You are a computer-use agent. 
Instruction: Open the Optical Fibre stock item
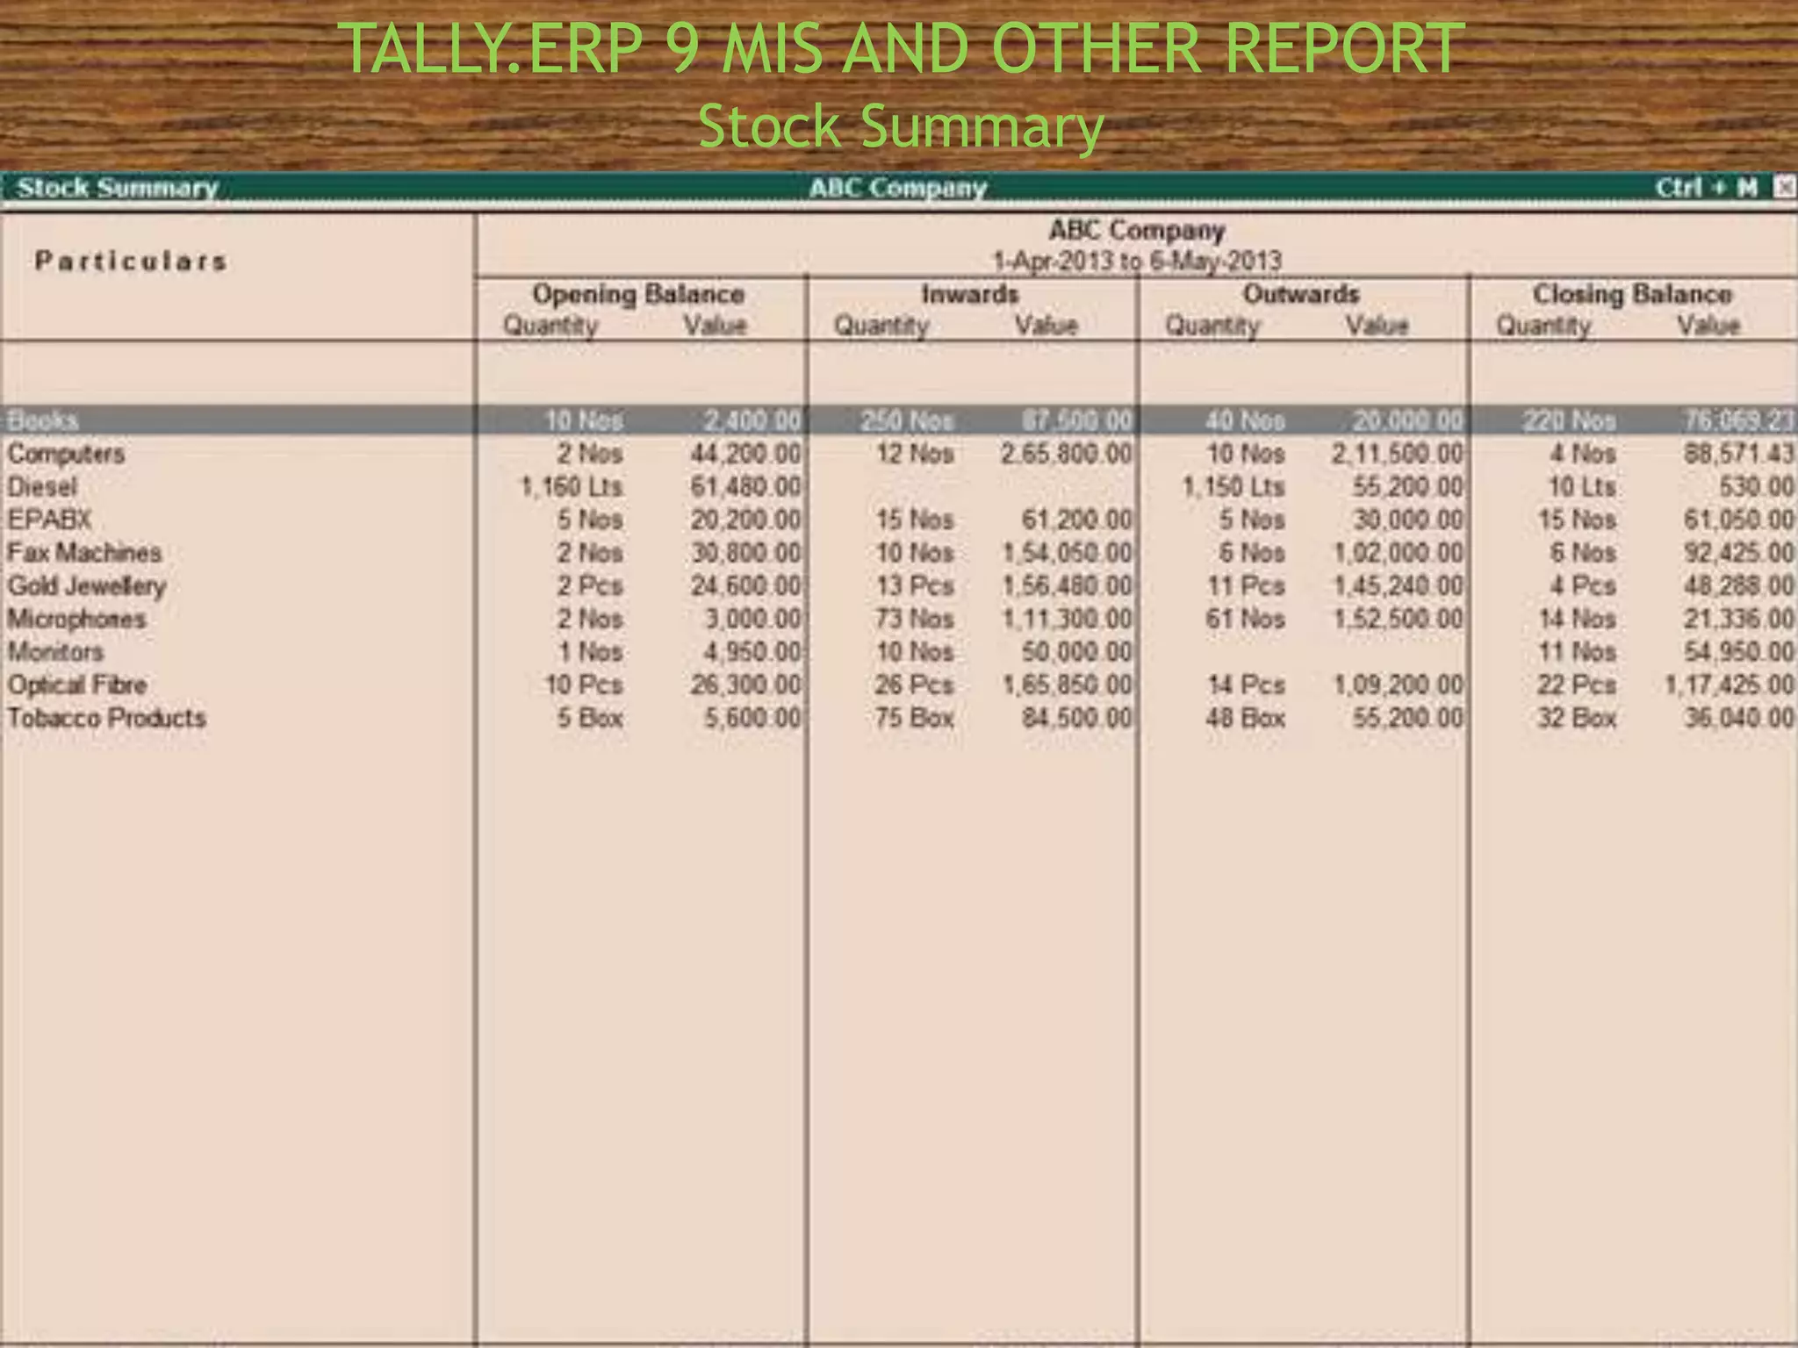pos(77,685)
